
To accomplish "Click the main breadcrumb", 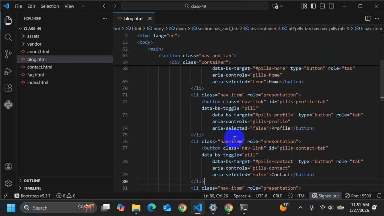I will pyautogui.click(x=178, y=28).
